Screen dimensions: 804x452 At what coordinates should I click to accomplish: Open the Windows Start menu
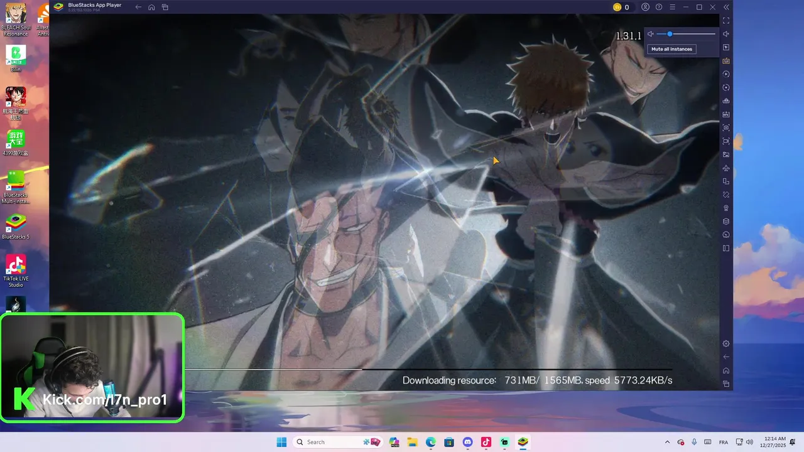pos(281,442)
